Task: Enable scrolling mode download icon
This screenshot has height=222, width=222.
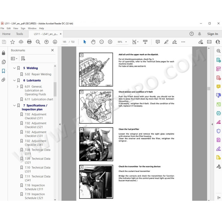Action: (x=145, y=42)
